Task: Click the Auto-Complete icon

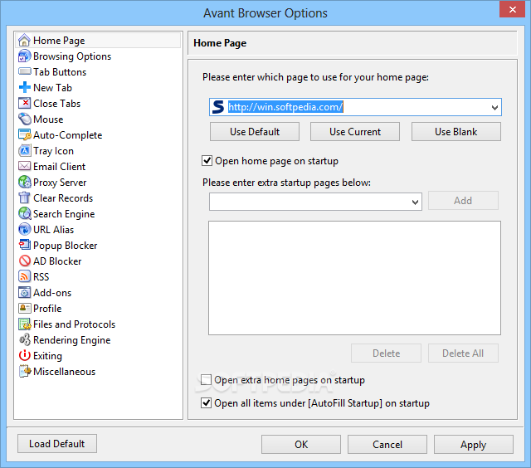Action: (24, 134)
